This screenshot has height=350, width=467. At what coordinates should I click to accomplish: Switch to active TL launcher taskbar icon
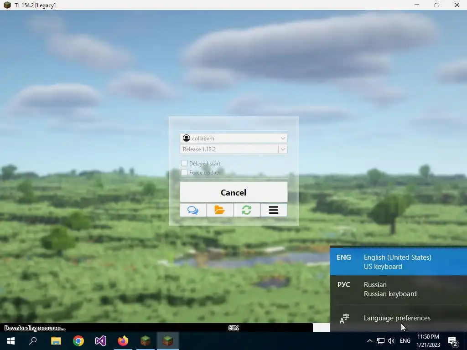pos(168,341)
